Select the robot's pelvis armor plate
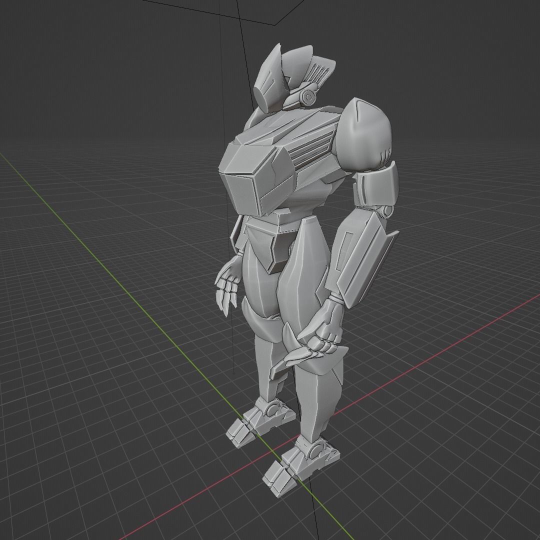Viewport: 540px width, 540px height. (x=272, y=243)
